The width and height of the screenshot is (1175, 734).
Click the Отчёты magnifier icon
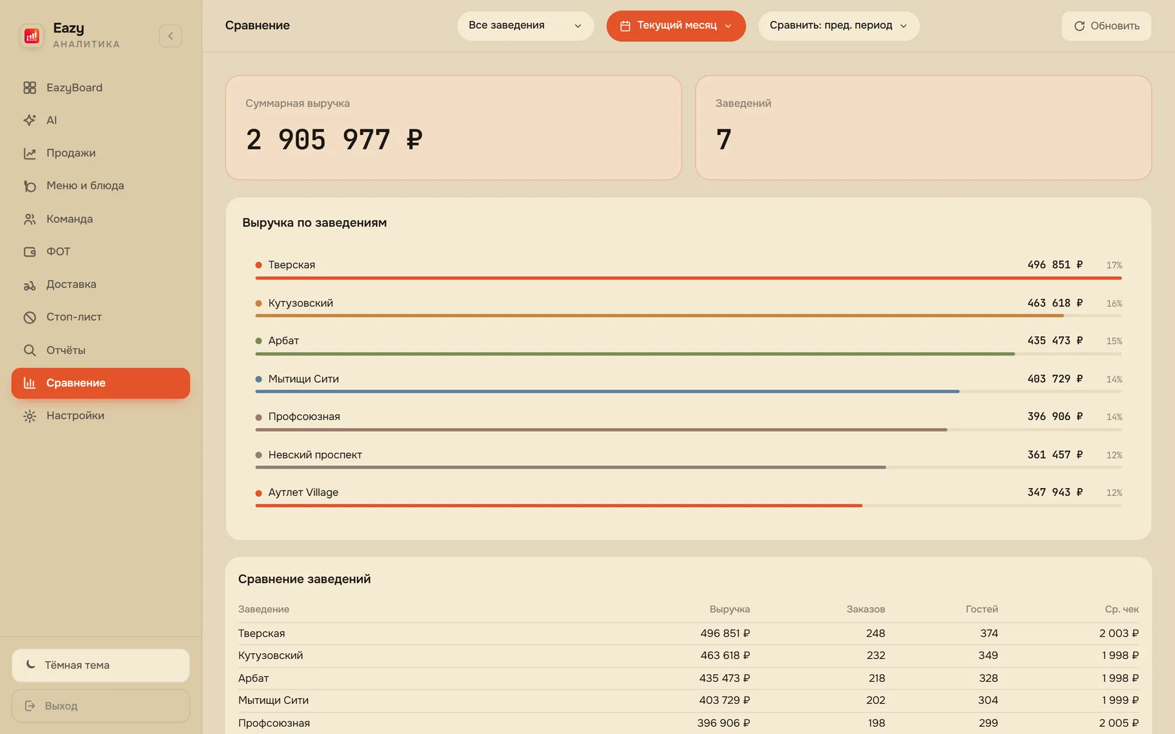tap(29, 350)
